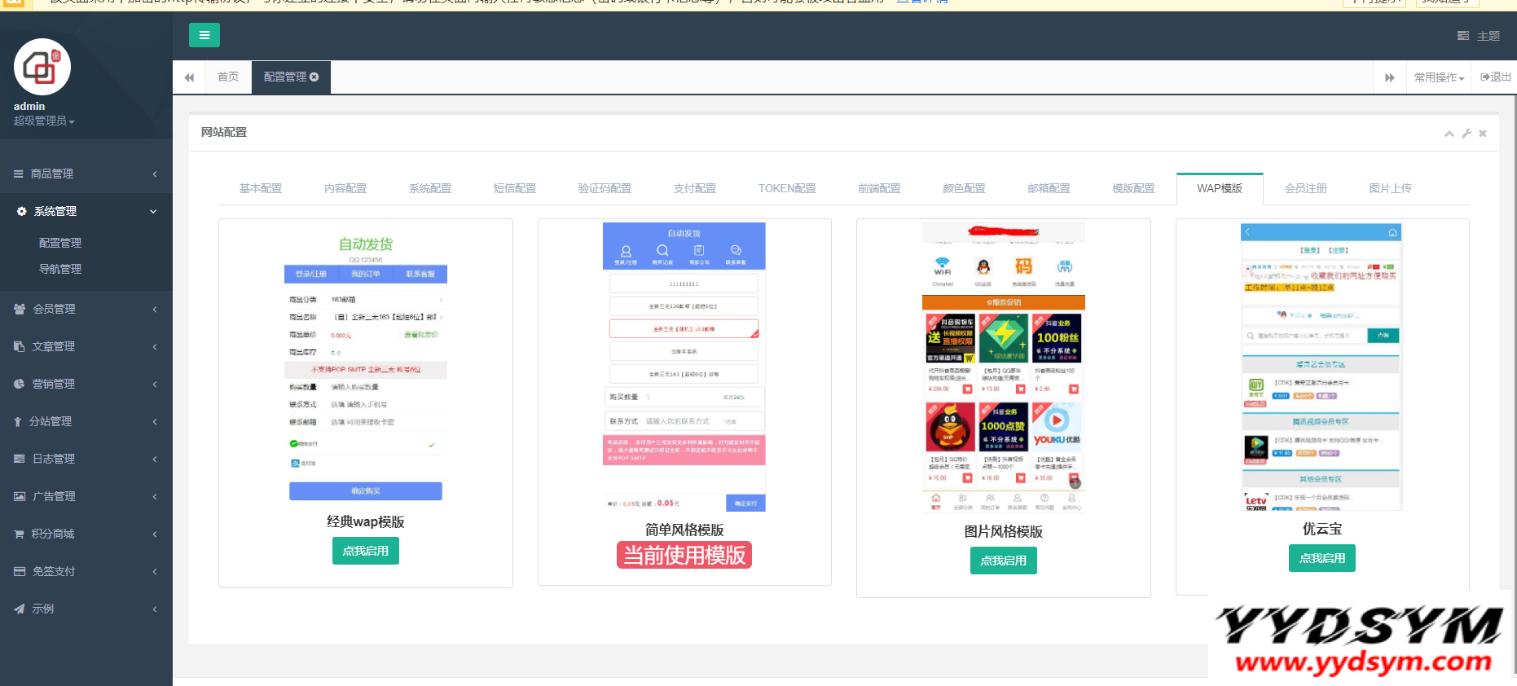
Task: Click the 文章管理 copy icon in sidebar
Action: [x=19, y=346]
